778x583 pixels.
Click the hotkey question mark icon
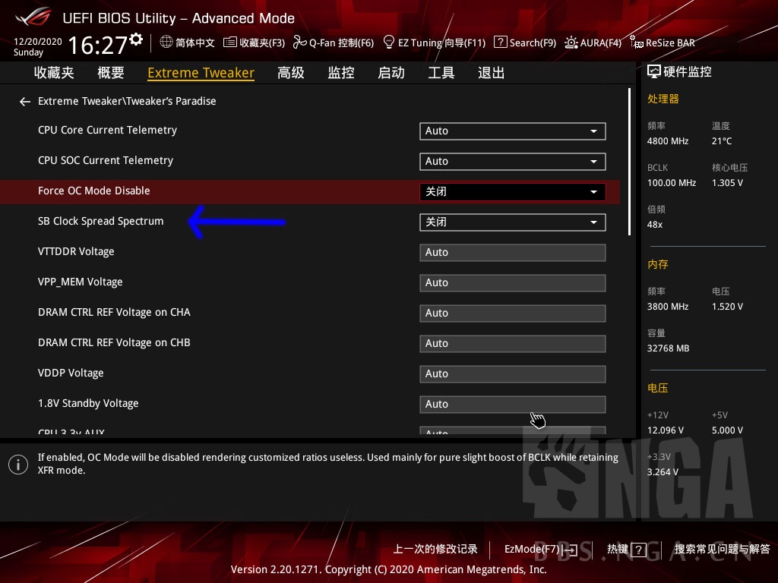639,550
